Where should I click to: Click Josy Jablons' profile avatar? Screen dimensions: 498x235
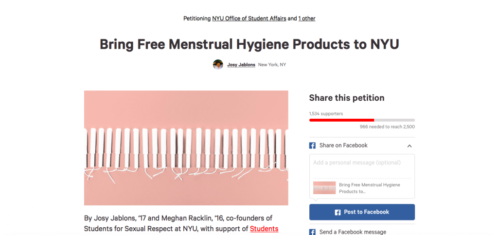[218, 64]
